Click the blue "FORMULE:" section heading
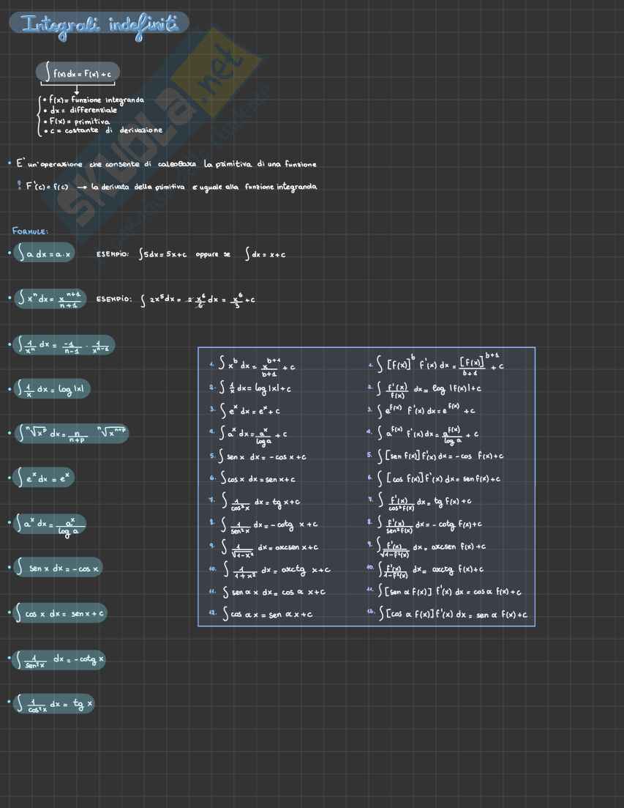This screenshot has width=624, height=808. tap(30, 231)
